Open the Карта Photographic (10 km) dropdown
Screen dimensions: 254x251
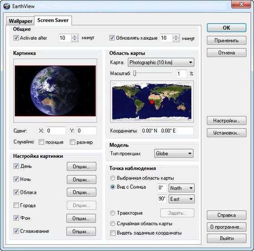pos(161,62)
